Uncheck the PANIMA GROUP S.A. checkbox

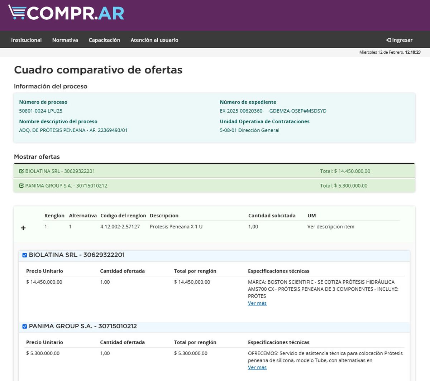point(24,326)
